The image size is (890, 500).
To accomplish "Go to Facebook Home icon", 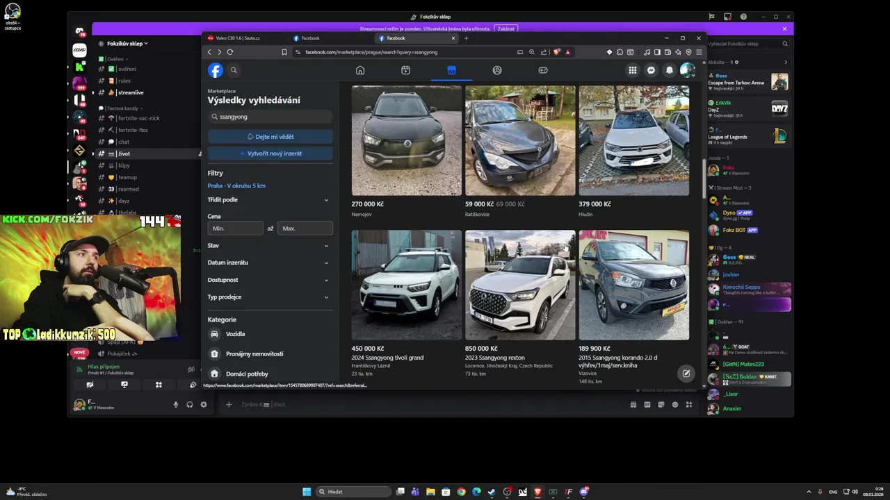I will point(360,70).
